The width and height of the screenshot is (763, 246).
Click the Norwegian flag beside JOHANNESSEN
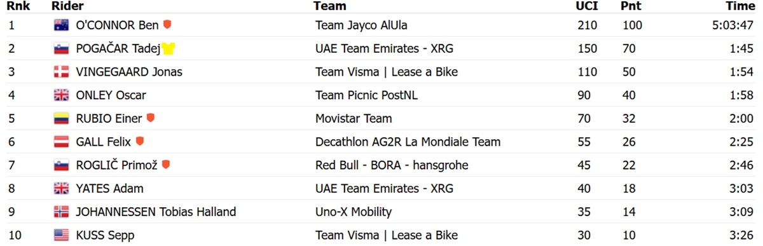[61, 212]
